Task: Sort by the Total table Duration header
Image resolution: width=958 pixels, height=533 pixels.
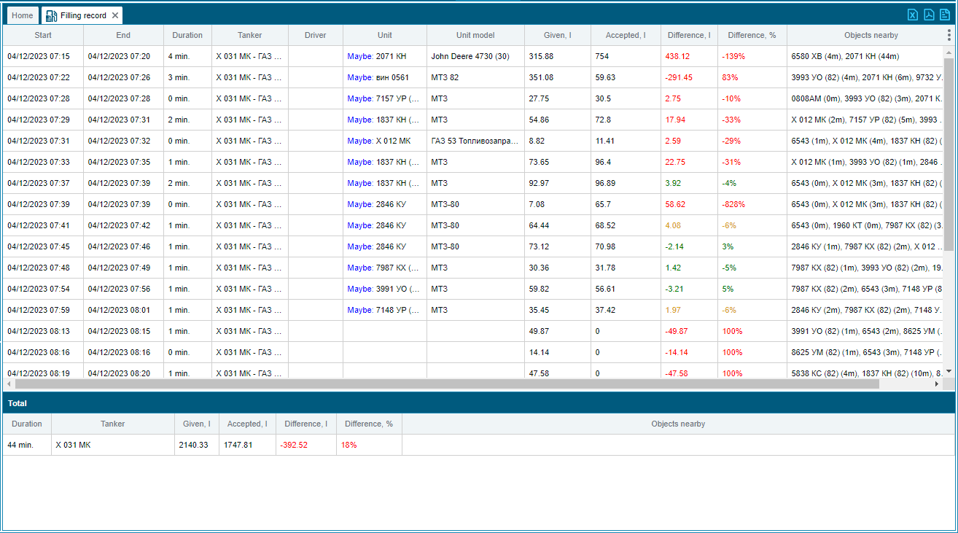Action: (27, 424)
